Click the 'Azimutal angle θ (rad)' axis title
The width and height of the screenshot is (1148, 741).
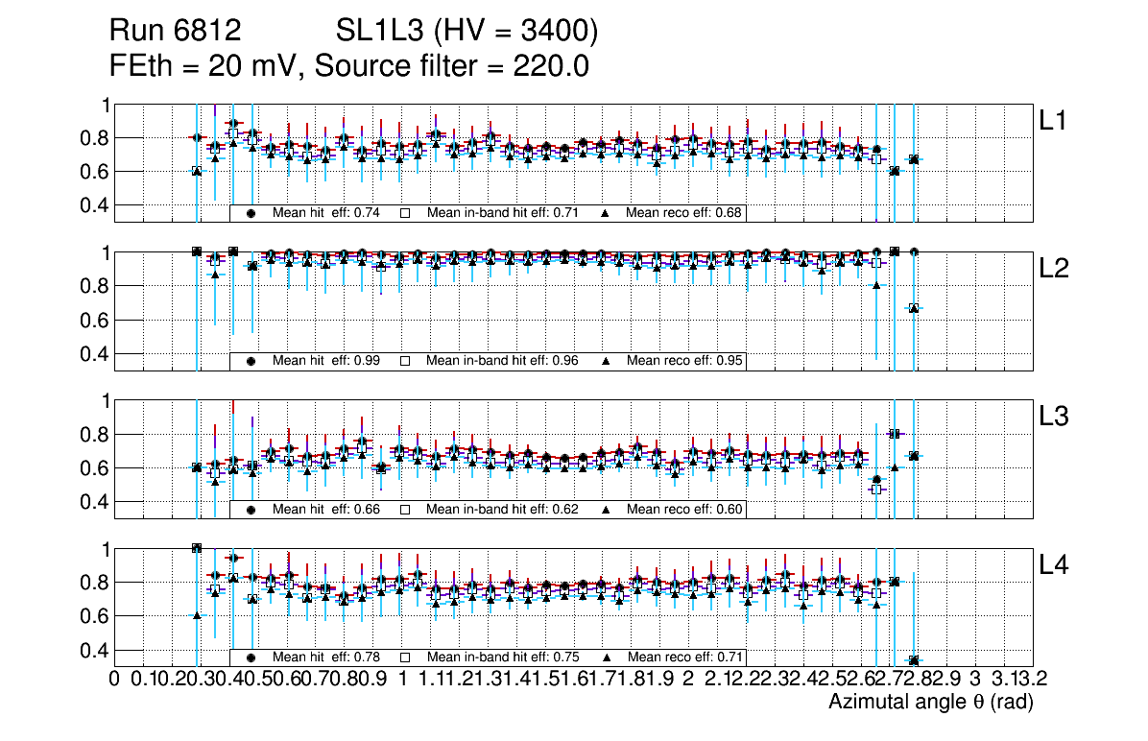pos(930,704)
